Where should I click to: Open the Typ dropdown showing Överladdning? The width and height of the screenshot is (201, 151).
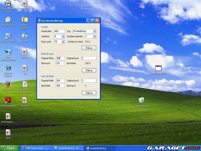tap(94, 31)
